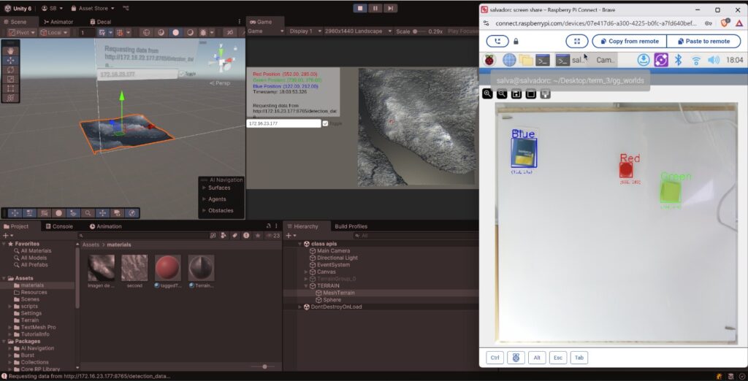
Task: Open the scripts folder in Project
Action: [29, 307]
